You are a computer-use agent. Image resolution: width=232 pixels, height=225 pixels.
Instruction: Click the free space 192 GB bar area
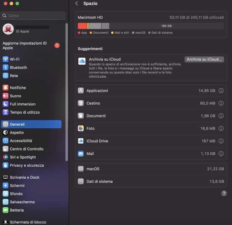[167, 26]
